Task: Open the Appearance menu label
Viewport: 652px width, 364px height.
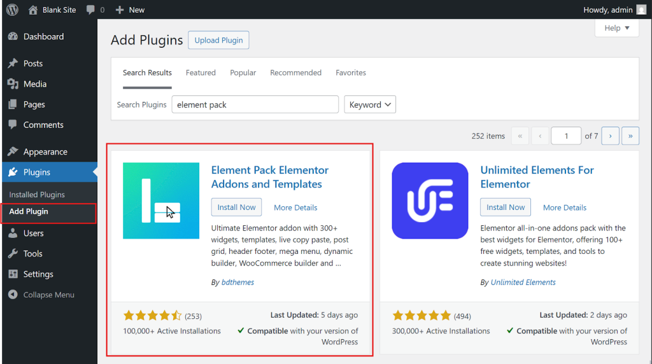Action: pyautogui.click(x=45, y=151)
